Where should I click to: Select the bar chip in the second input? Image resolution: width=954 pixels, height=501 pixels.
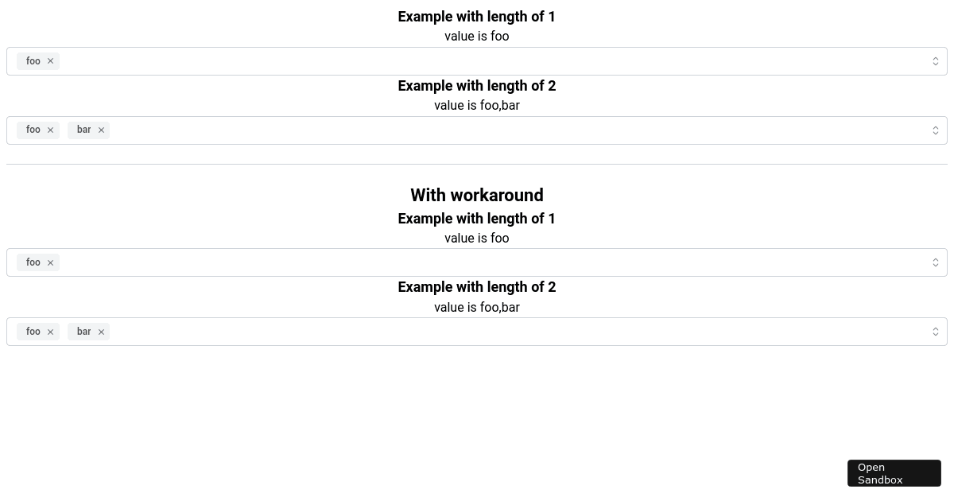click(84, 130)
